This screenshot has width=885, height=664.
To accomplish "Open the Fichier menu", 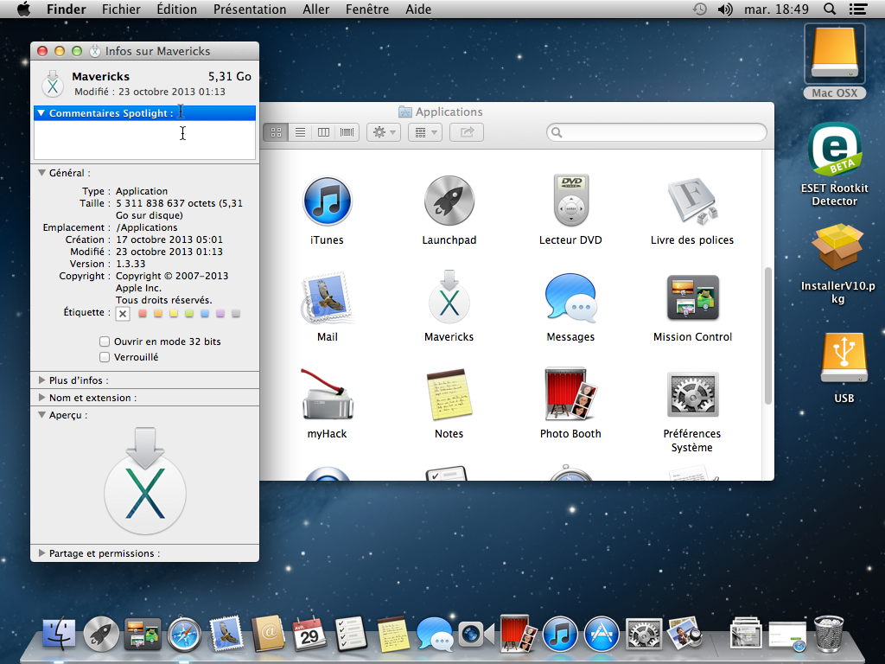I will click(x=121, y=9).
